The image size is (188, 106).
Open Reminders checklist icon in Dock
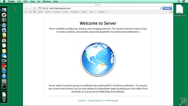pos(4,46)
